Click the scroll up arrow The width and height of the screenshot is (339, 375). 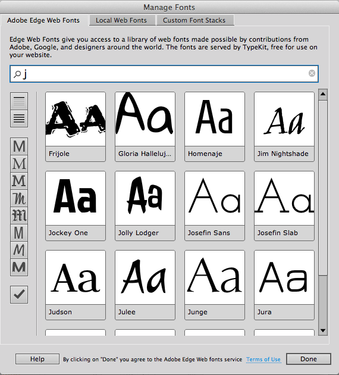coord(323,94)
